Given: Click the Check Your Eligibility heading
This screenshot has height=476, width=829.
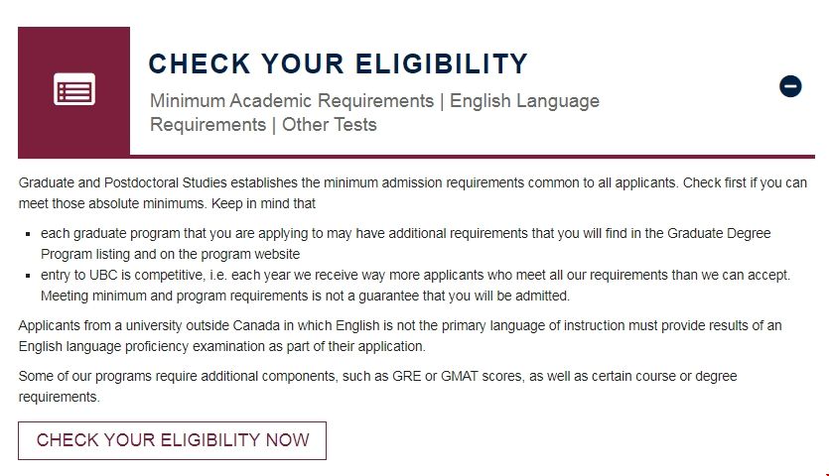Looking at the screenshot, I should click(x=338, y=64).
